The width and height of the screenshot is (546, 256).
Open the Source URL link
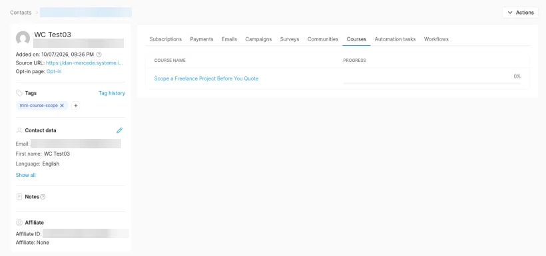[x=85, y=63]
